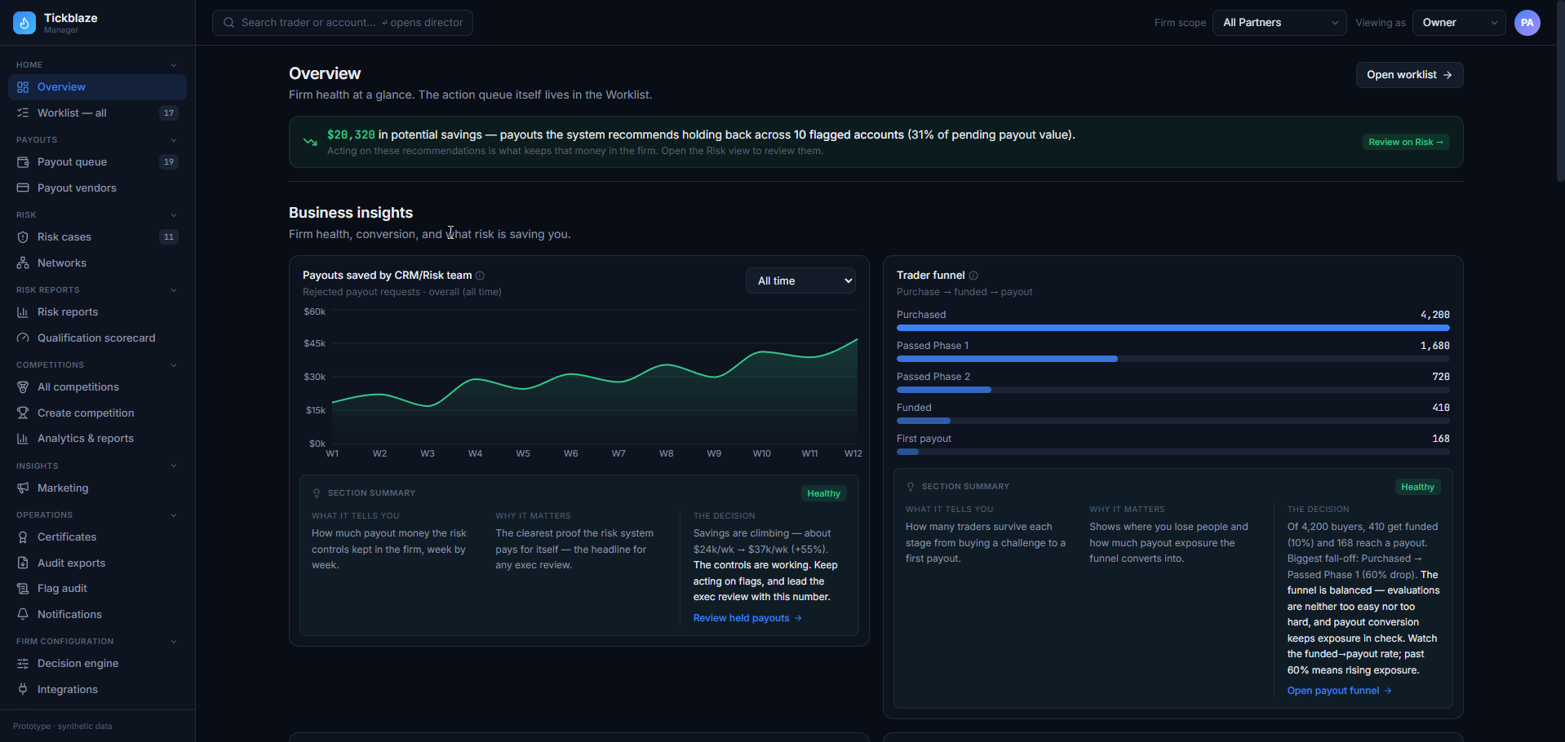Viewport: 1565px width, 742px height.
Task: Follow the Open payout funnel link
Action: 1339,691
